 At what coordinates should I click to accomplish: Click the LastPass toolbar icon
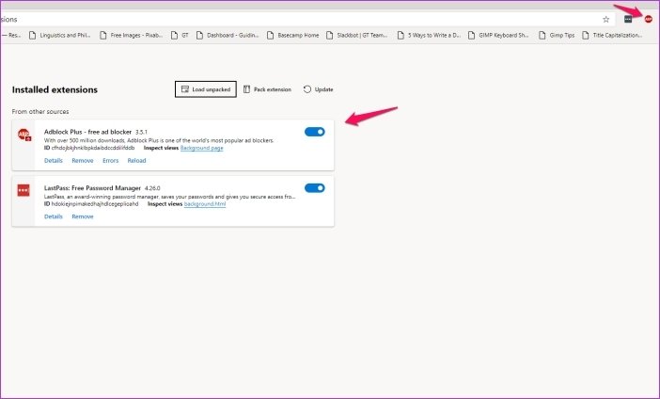pyautogui.click(x=628, y=19)
